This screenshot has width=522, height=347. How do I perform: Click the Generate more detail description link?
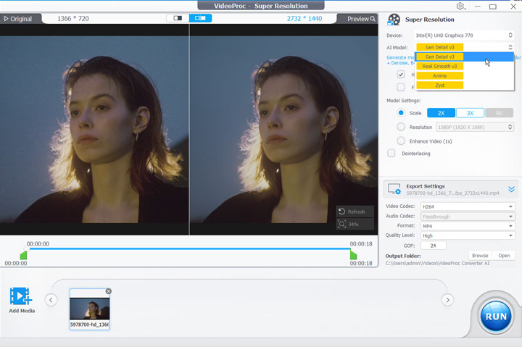pos(400,60)
